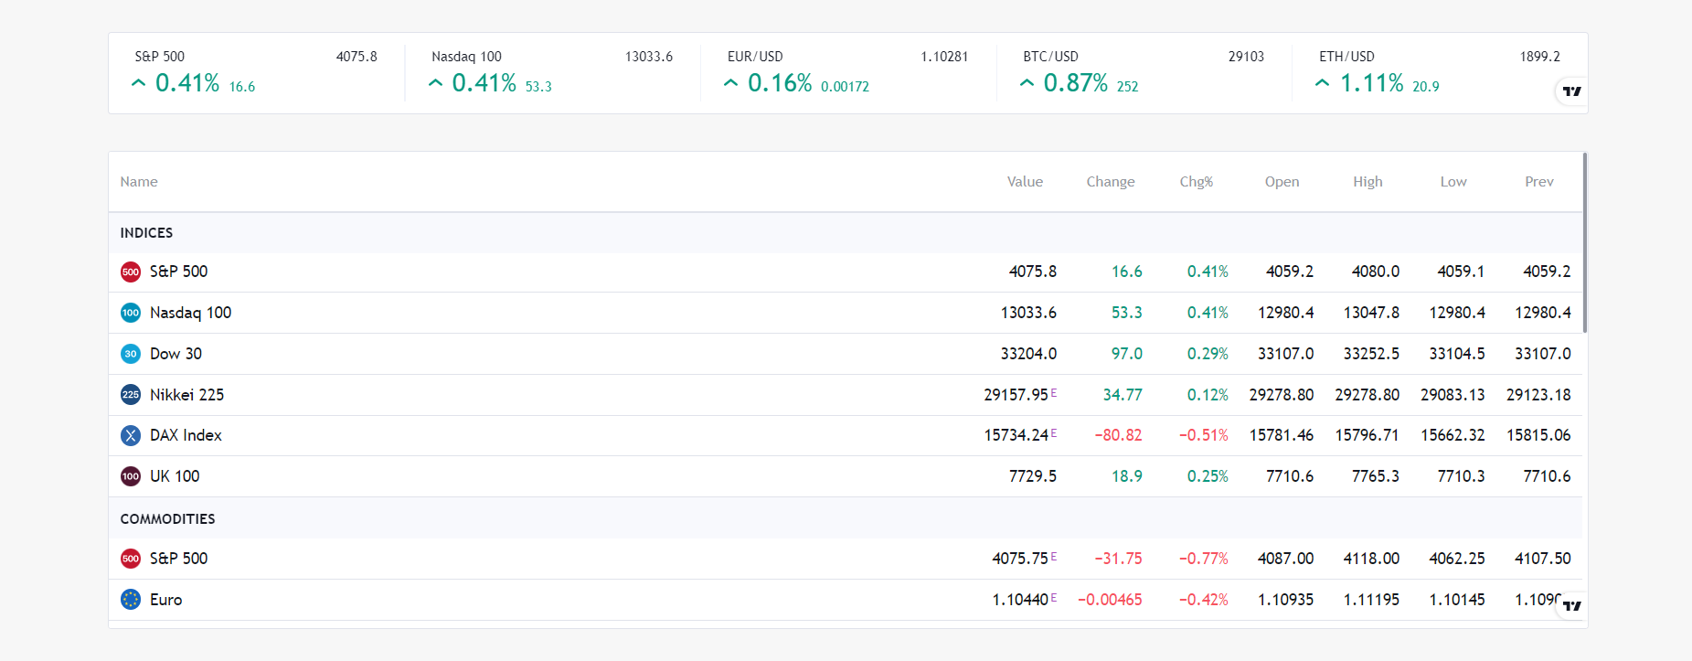1692x661 pixels.
Task: Open the Dow 30 row name
Action: pyautogui.click(x=176, y=354)
